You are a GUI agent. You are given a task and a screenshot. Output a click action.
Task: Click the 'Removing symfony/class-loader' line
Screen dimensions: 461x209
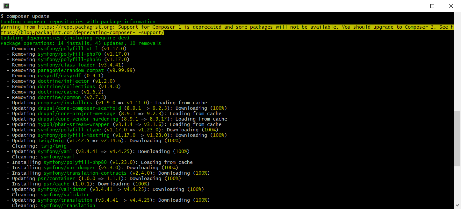click(65, 65)
